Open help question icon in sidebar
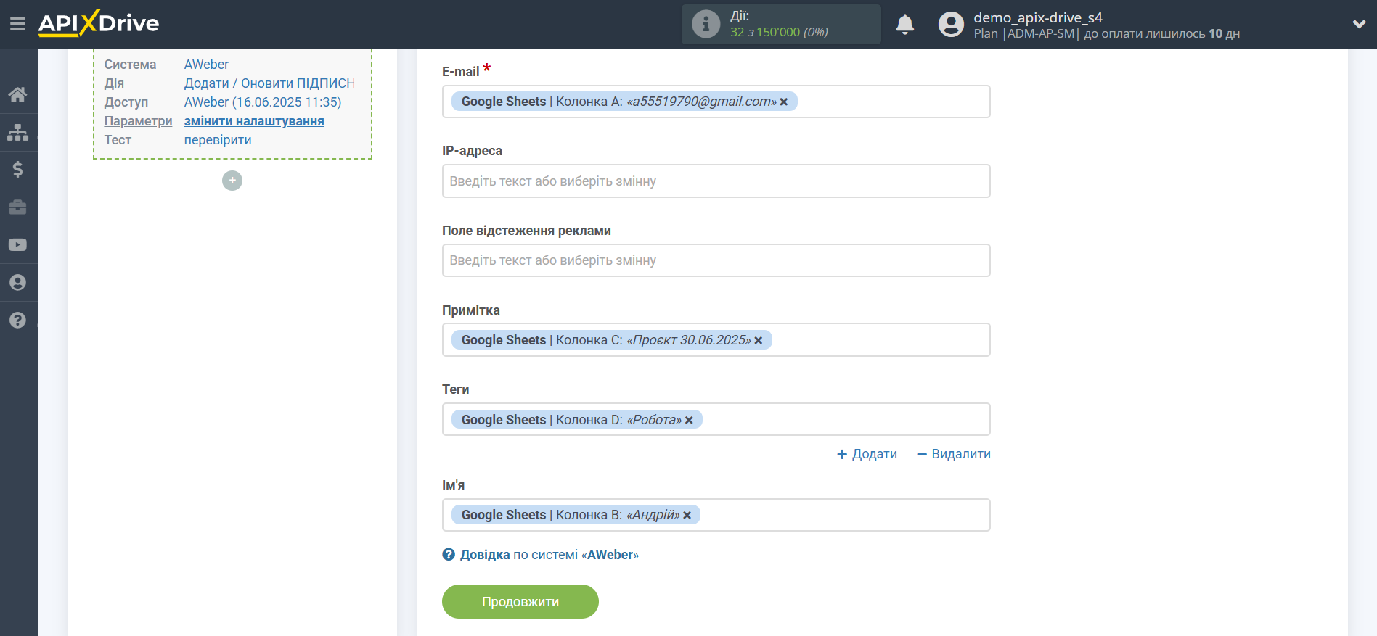Image resolution: width=1377 pixels, height=636 pixels. pyautogui.click(x=18, y=321)
